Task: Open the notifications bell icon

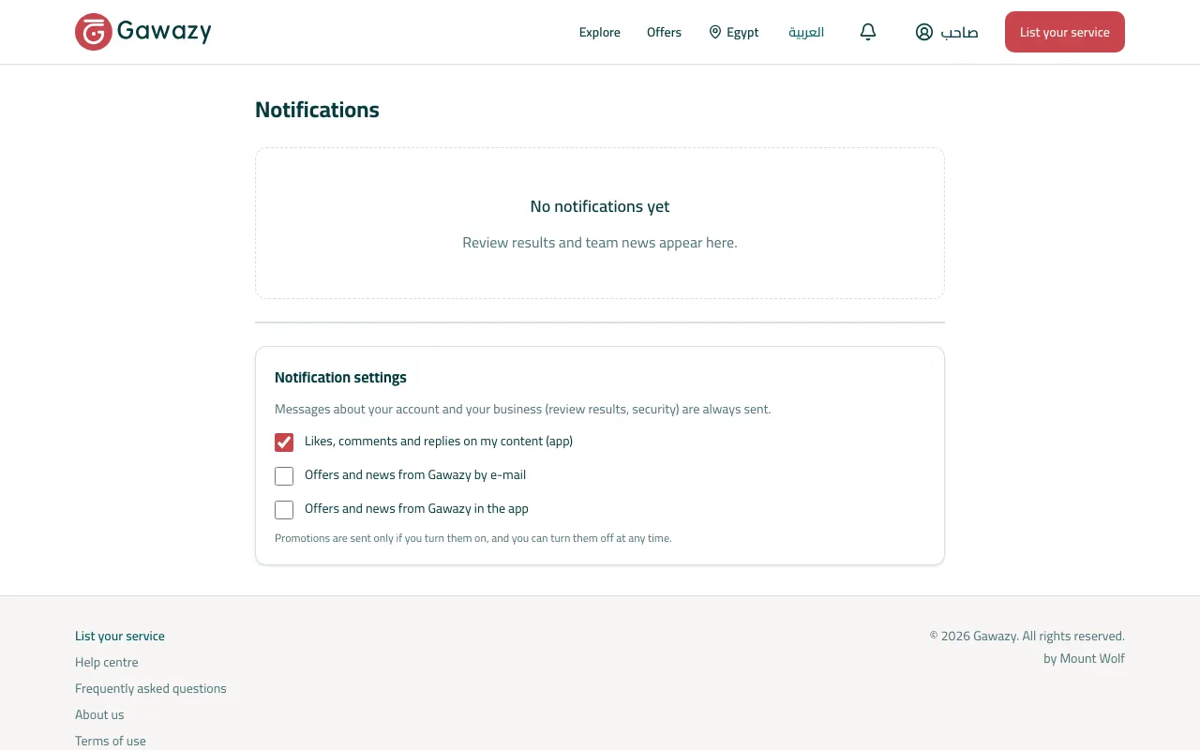Action: pos(868,32)
